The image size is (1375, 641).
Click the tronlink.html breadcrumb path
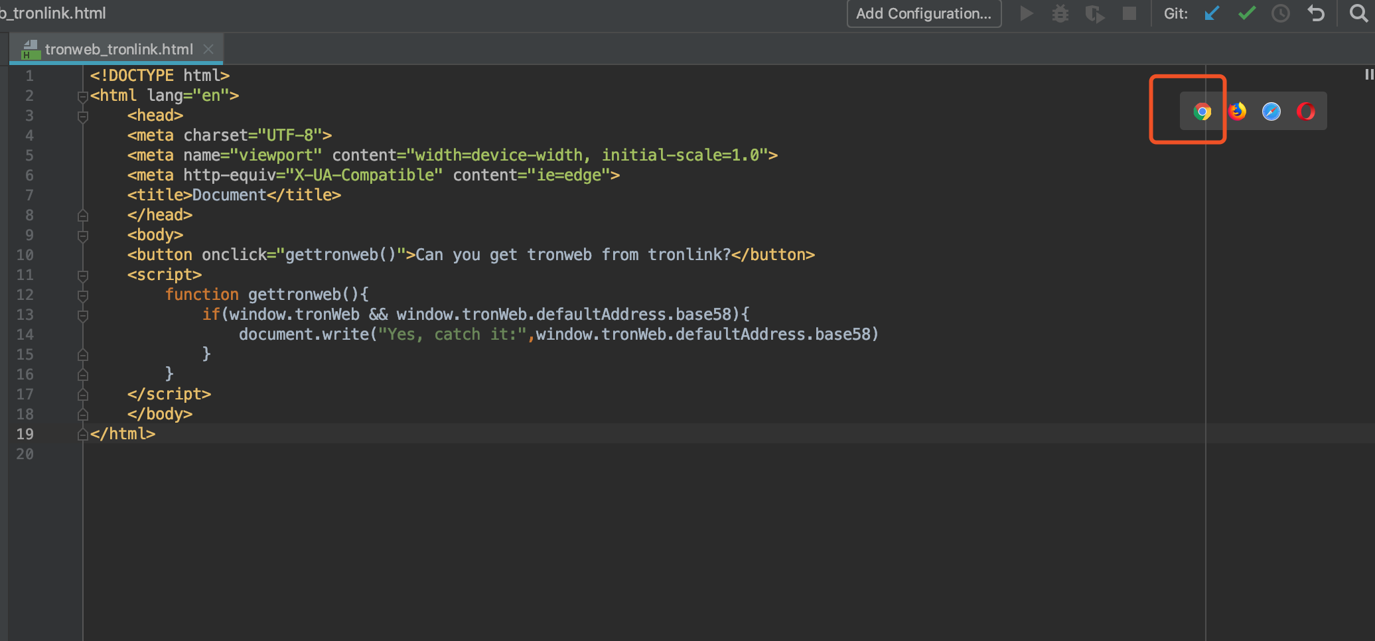[53, 13]
